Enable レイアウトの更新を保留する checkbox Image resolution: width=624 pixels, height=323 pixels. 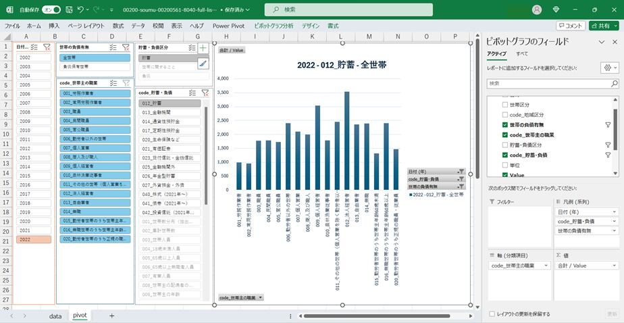492,314
